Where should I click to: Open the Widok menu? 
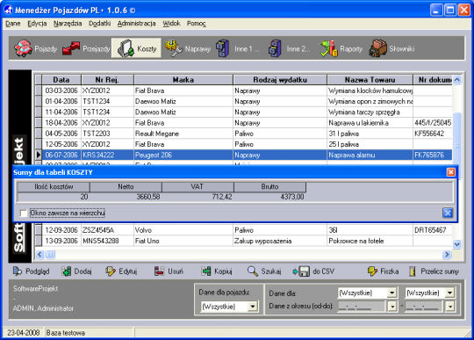click(171, 24)
